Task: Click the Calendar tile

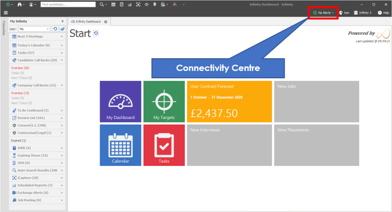Action: tap(121, 145)
